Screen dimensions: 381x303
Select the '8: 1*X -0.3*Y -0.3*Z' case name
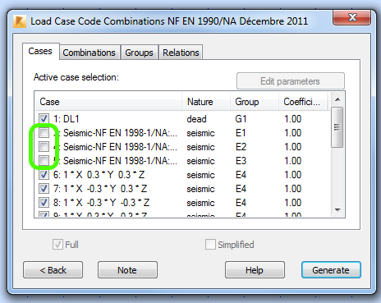pyautogui.click(x=102, y=203)
